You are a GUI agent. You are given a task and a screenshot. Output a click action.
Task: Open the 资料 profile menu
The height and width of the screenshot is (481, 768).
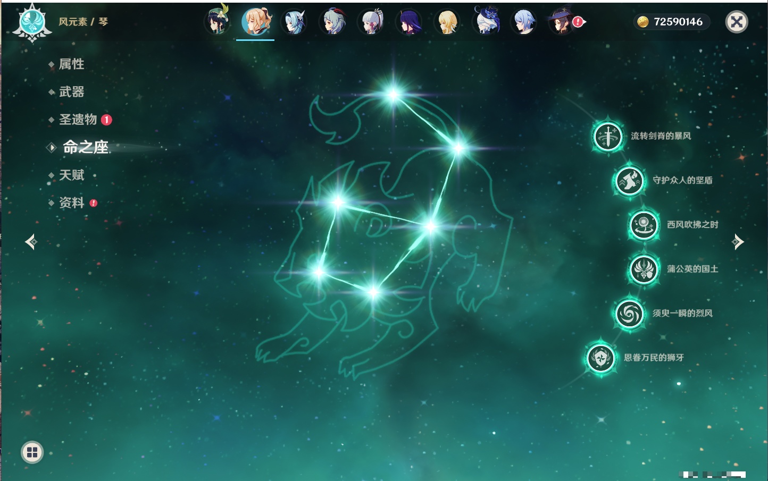71,202
